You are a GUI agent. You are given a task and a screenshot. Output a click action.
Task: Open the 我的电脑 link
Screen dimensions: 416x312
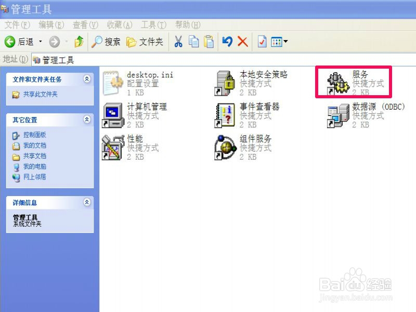35,166
